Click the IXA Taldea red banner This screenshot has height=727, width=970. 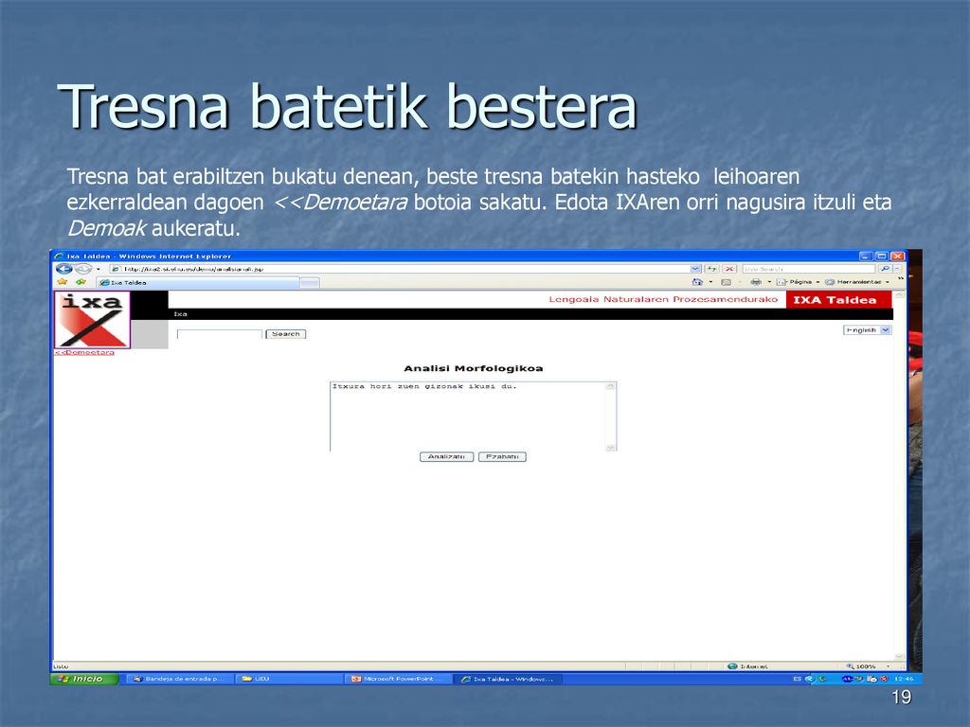click(839, 300)
